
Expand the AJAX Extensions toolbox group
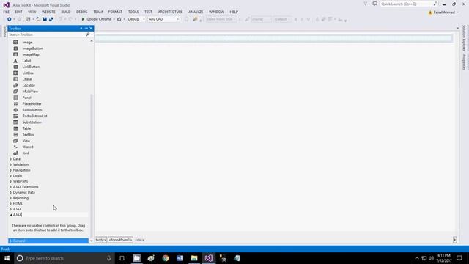coord(11,187)
